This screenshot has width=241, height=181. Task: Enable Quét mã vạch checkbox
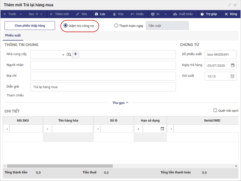pos(215,110)
